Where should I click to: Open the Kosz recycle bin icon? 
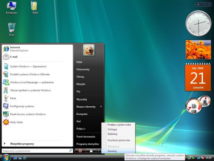coord(12,29)
